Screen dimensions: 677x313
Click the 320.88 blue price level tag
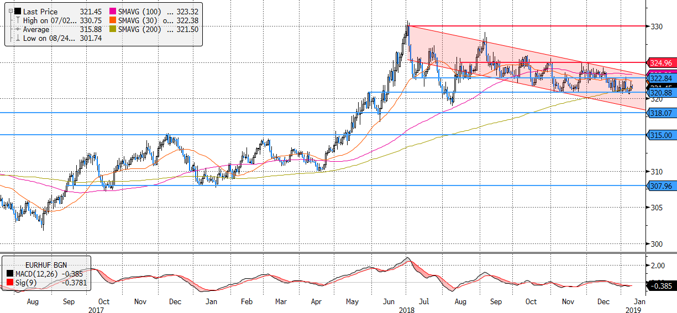(x=661, y=93)
